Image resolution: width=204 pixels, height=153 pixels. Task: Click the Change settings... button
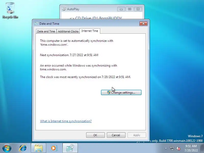click(121, 93)
